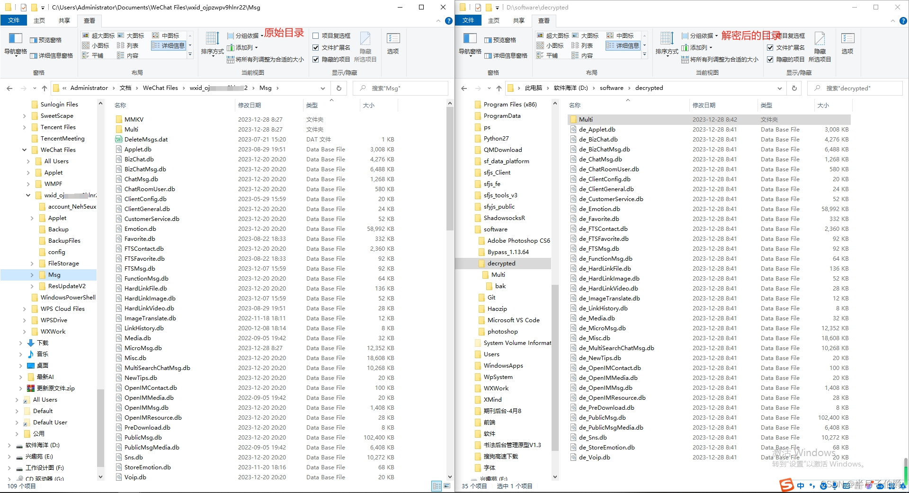
Task: Click search box in decrypted window
Action: [855, 88]
